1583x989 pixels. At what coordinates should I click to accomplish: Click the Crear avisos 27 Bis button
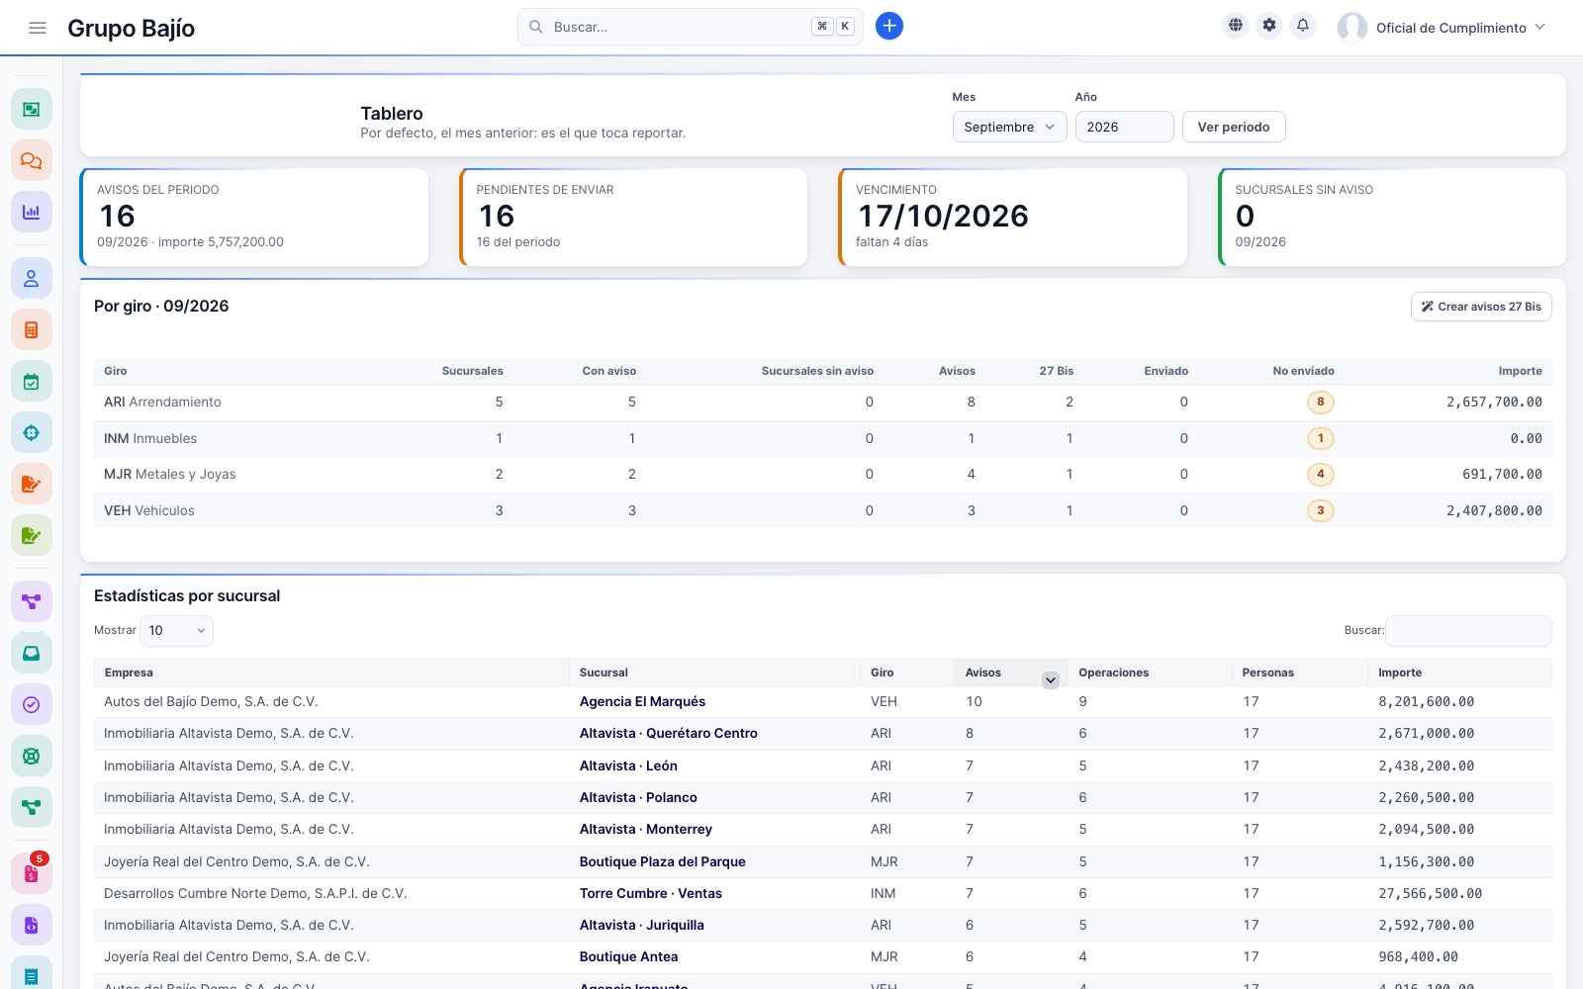tap(1481, 307)
